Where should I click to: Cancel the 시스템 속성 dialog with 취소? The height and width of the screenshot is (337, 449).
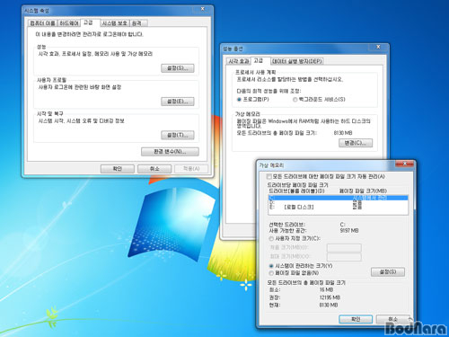[x=154, y=169]
